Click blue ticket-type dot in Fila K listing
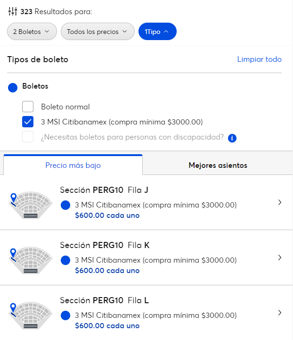293x340 pixels. pyautogui.click(x=65, y=260)
